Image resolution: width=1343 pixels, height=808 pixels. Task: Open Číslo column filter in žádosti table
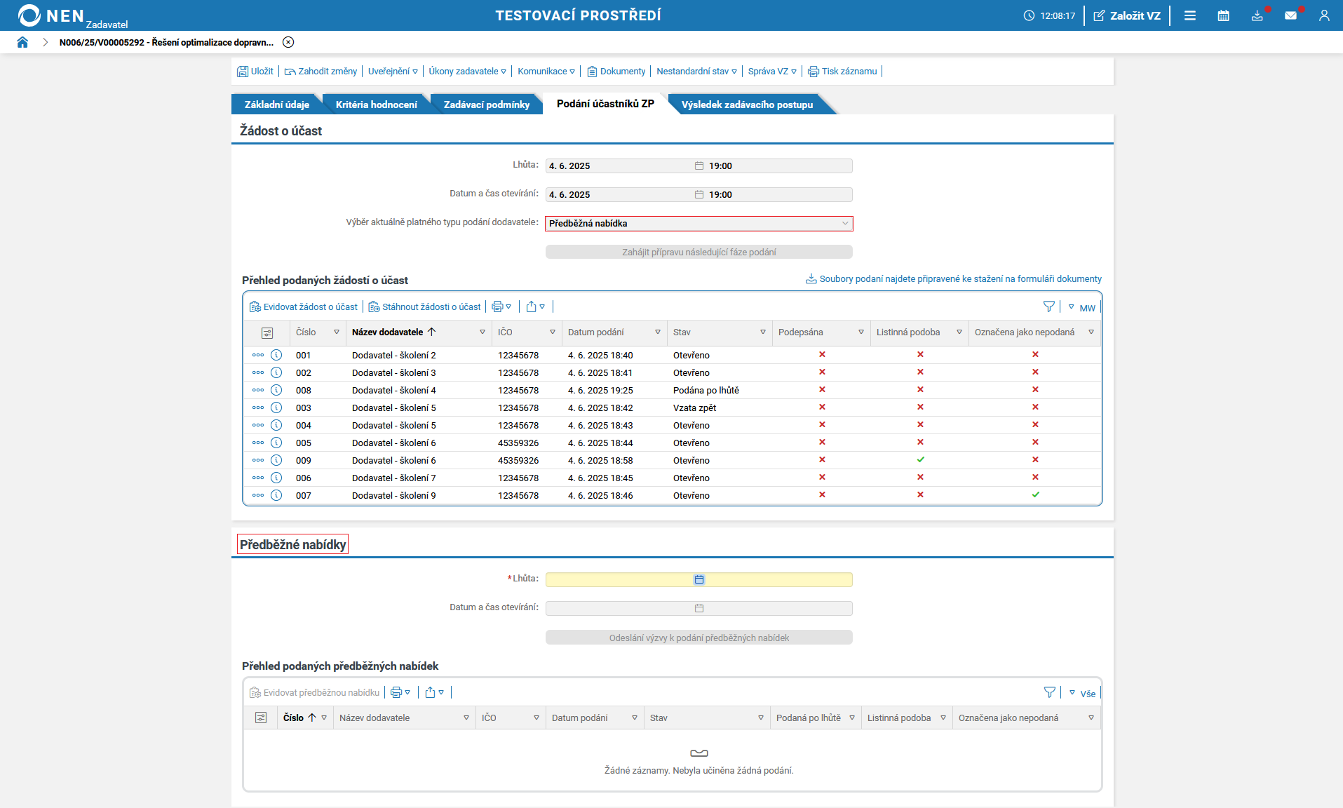[337, 332]
